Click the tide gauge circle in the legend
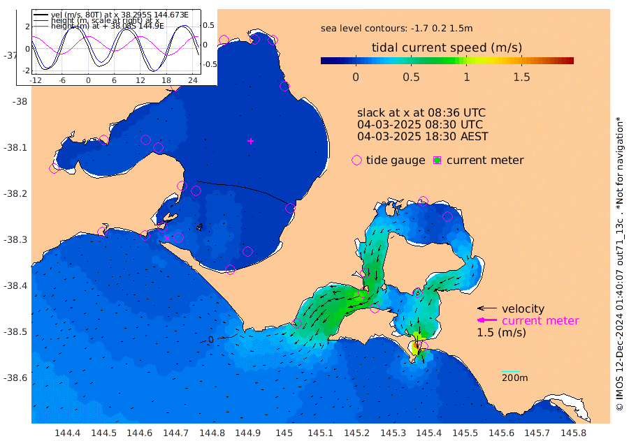Viewport: 629px width, 441px height. point(356,160)
